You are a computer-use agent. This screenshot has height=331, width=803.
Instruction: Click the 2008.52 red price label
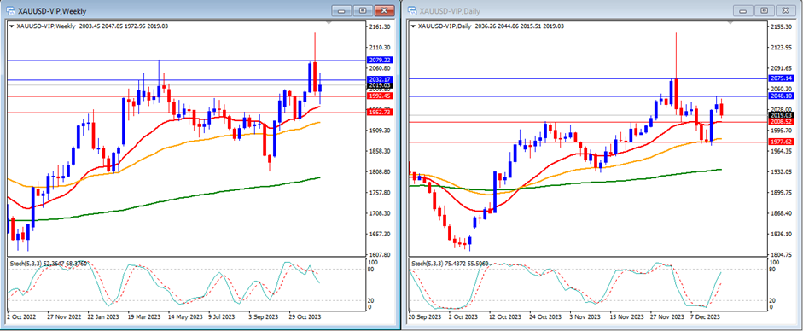tap(782, 122)
